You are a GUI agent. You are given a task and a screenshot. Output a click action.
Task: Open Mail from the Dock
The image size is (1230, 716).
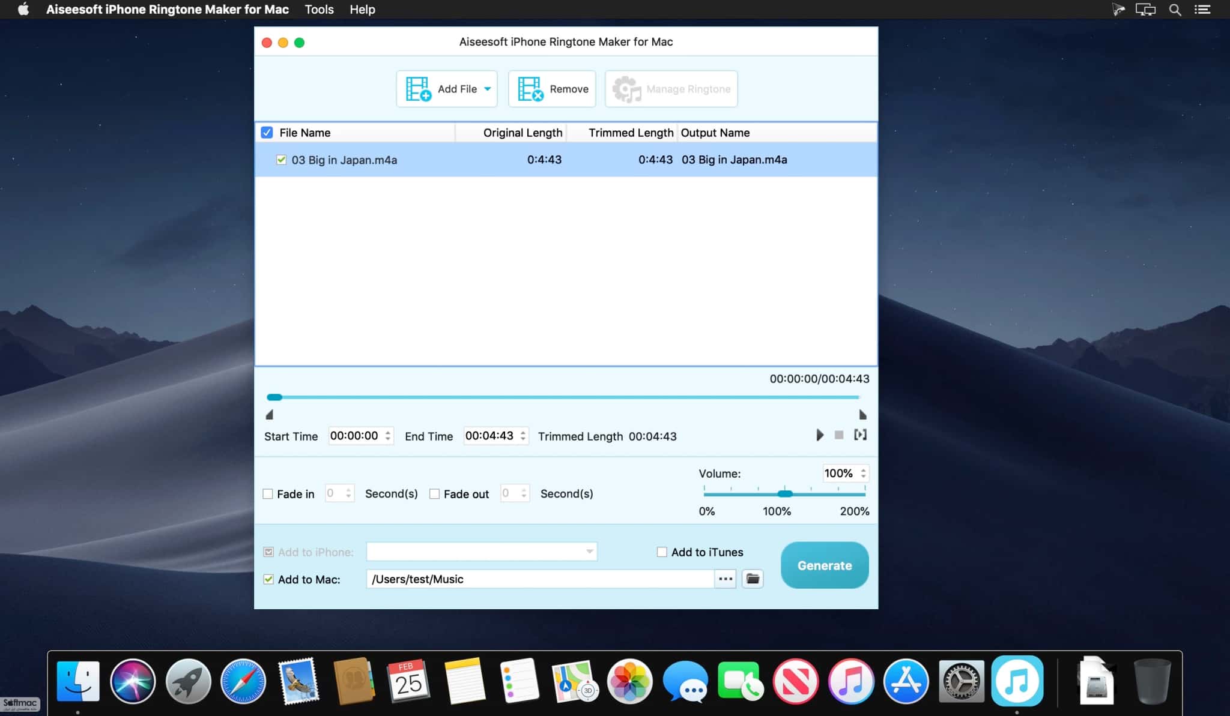[298, 681]
